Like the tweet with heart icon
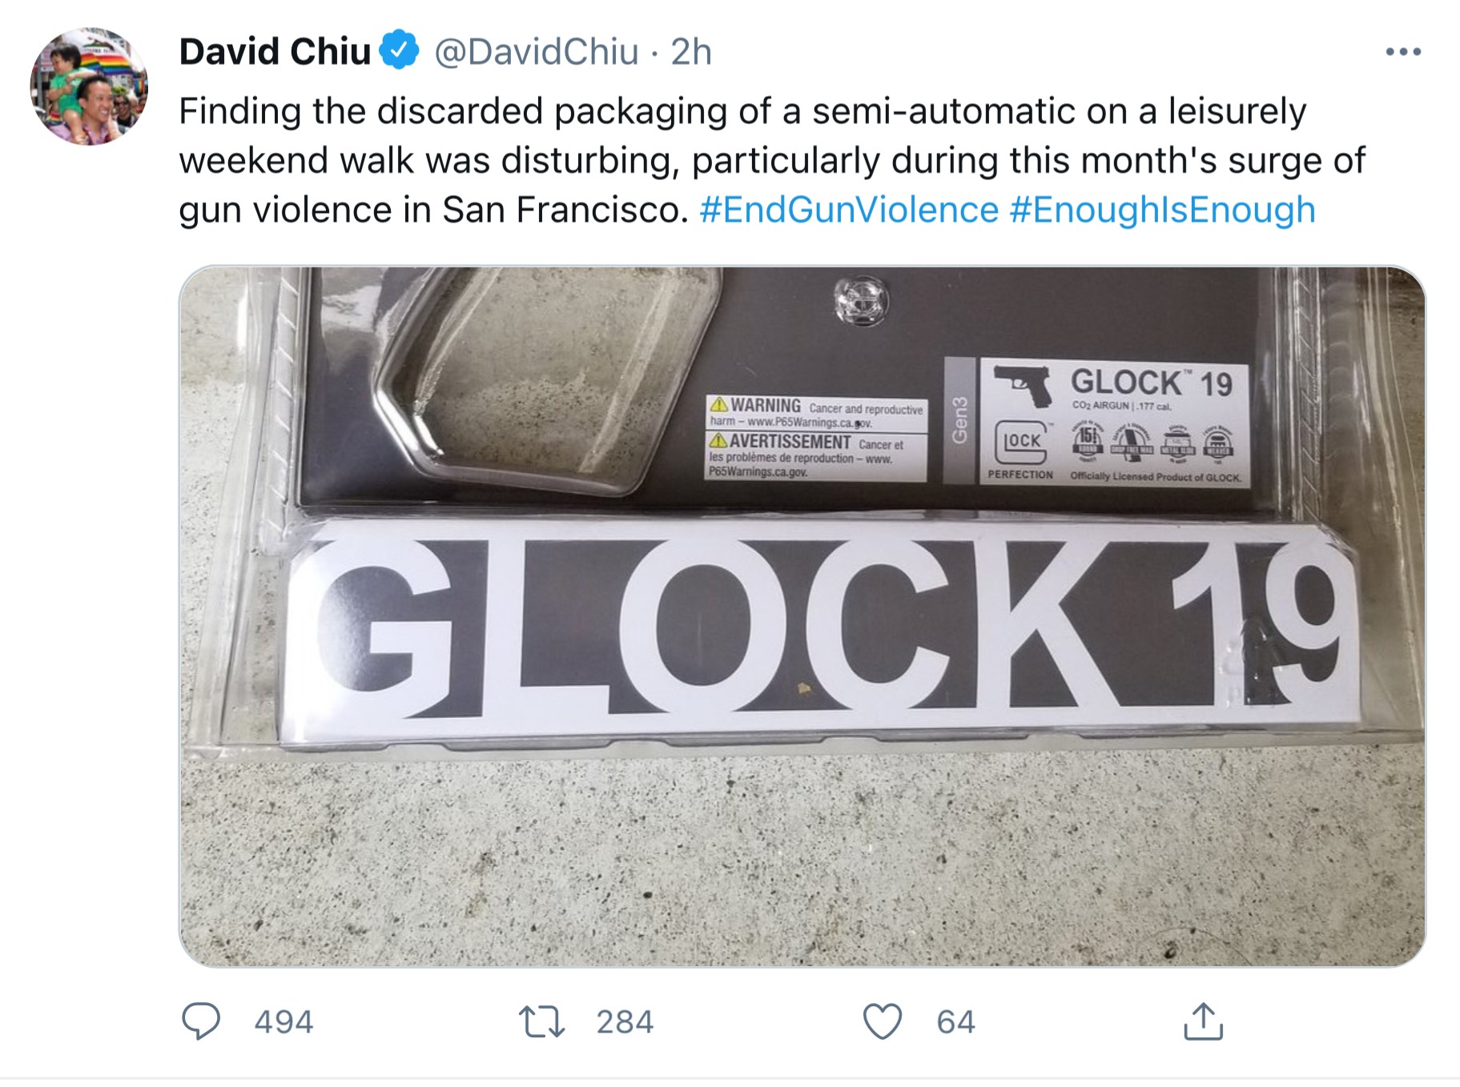 click(883, 1021)
